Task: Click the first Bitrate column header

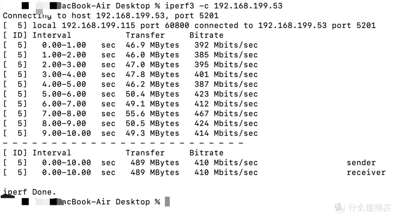Action: point(206,35)
